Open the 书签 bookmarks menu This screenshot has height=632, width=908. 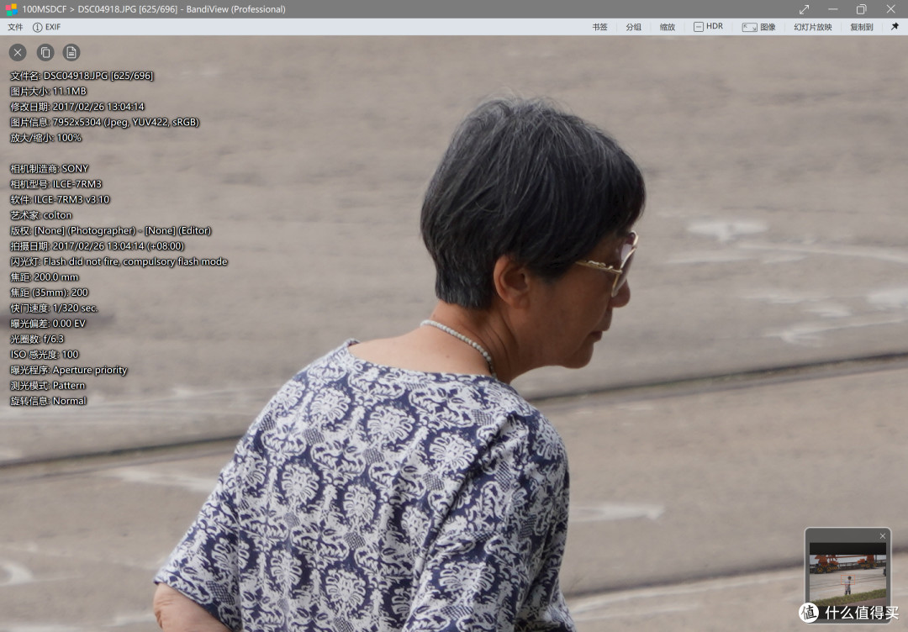tap(600, 27)
